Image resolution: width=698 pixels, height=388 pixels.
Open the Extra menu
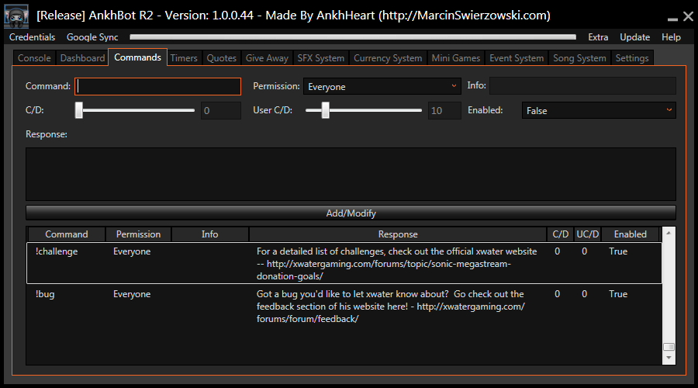coord(598,37)
